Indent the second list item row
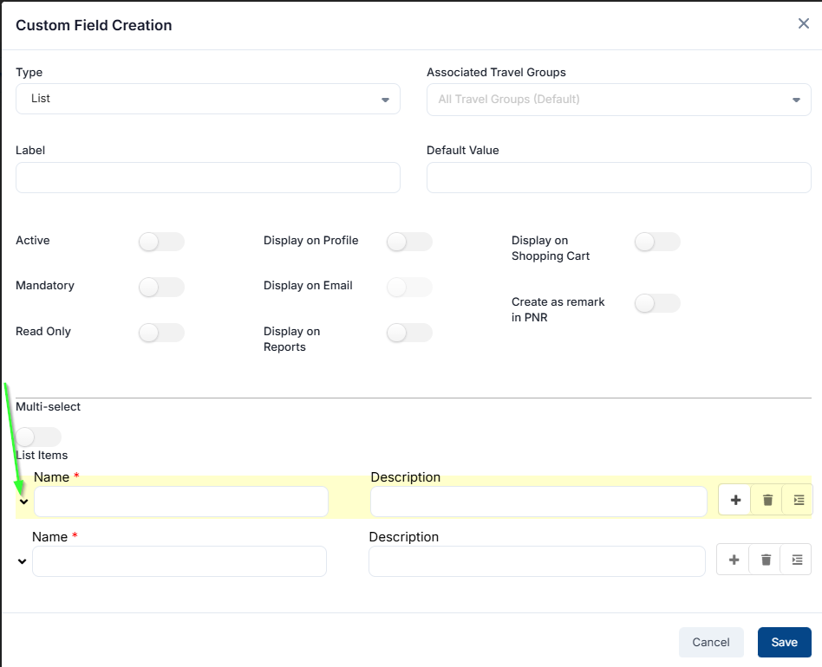The width and height of the screenshot is (822, 667). (796, 560)
